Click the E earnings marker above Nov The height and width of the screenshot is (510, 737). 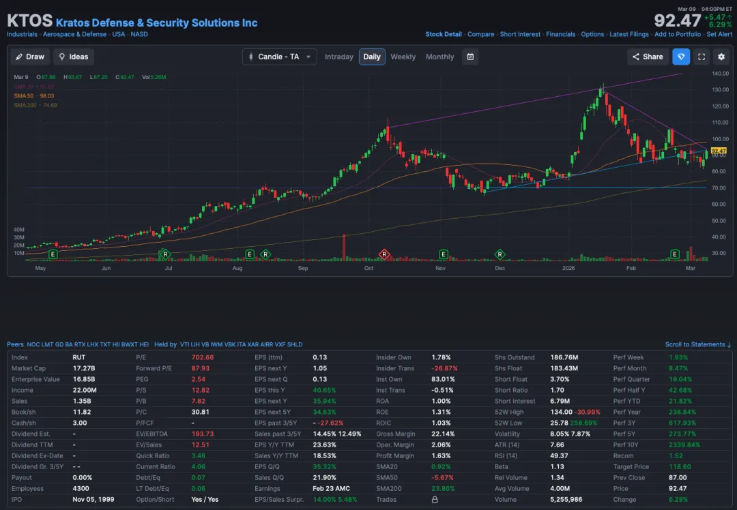click(443, 254)
